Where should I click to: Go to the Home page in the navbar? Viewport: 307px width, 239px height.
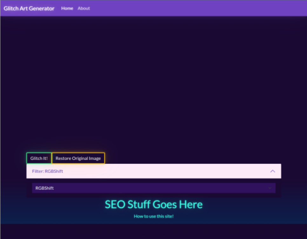[x=67, y=8]
